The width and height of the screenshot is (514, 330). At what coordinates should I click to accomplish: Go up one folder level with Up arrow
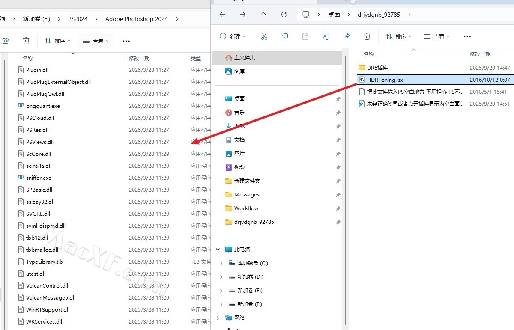(x=263, y=15)
